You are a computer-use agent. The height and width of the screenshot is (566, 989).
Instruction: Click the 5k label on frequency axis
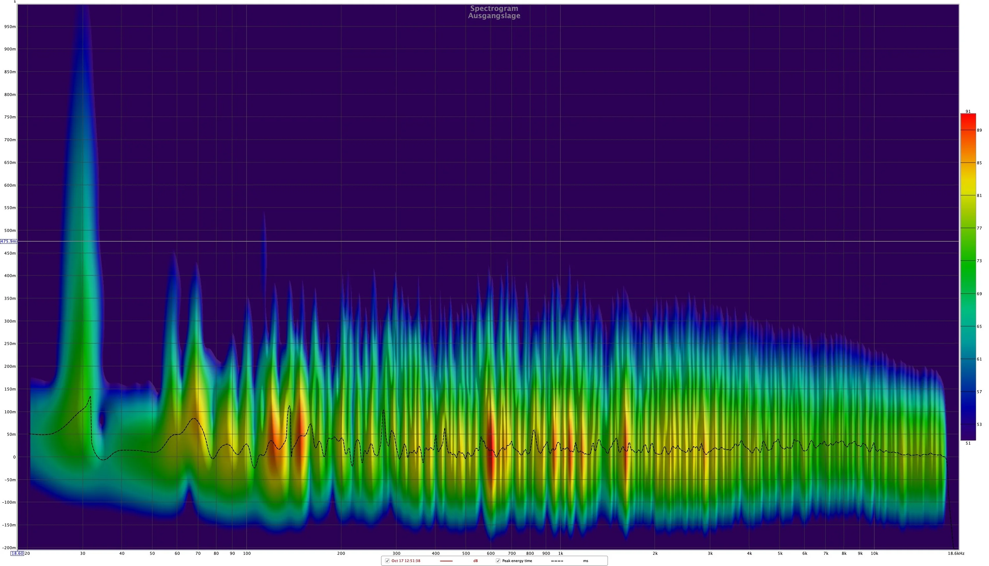point(780,553)
